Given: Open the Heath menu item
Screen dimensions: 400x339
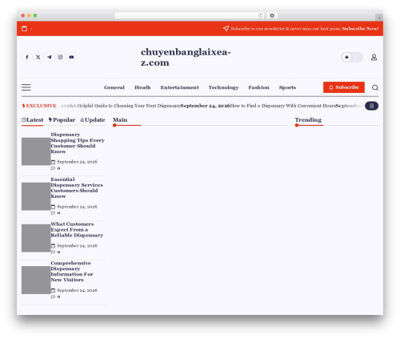Looking at the screenshot, I should click(x=142, y=87).
